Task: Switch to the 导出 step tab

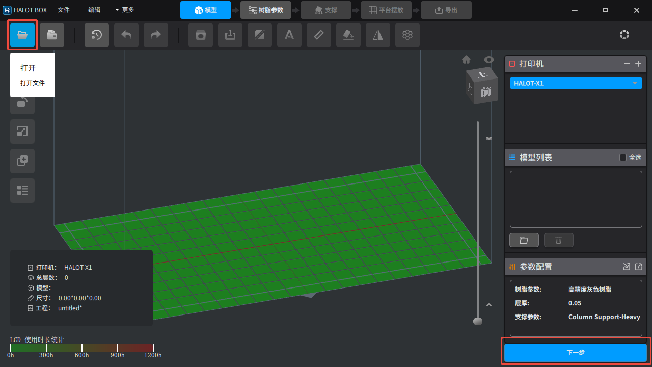Action: 446,10
